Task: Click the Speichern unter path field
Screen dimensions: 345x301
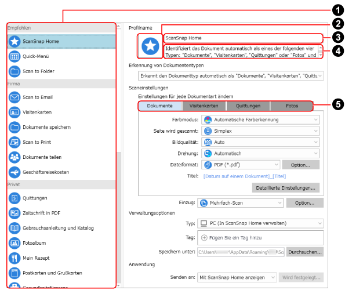Action: 241,252
